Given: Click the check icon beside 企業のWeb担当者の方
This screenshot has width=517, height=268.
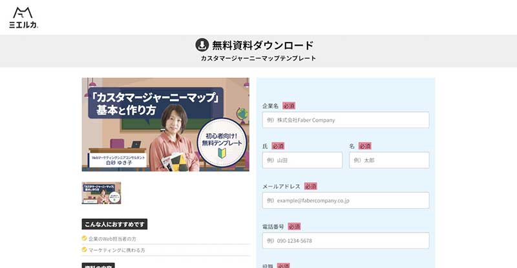Looking at the screenshot, I should pyautogui.click(x=84, y=238).
